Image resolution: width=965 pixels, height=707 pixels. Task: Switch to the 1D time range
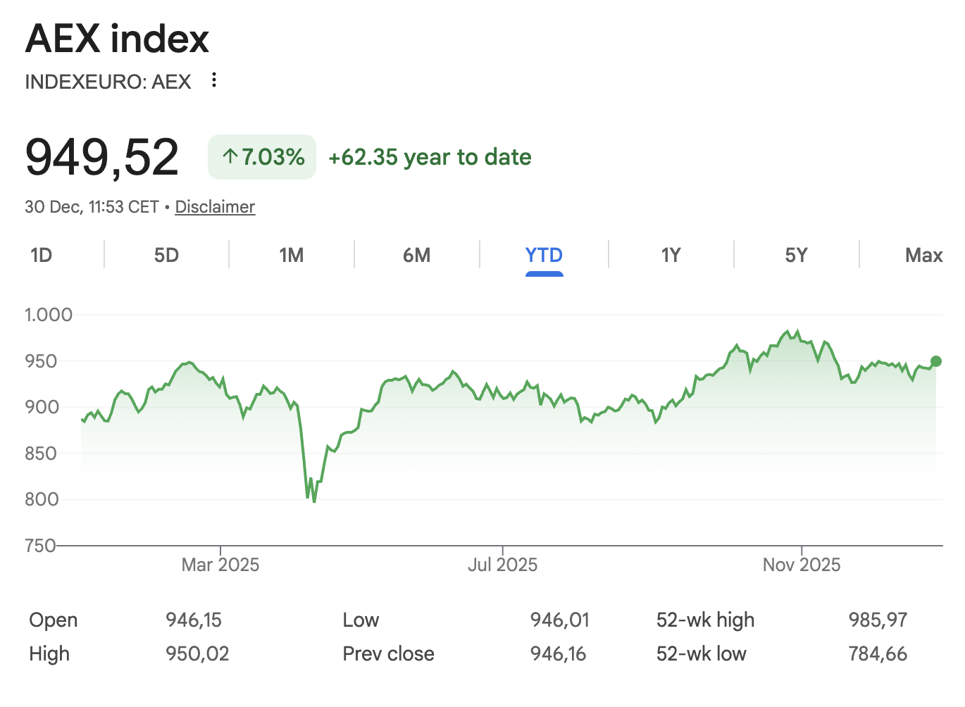[42, 255]
